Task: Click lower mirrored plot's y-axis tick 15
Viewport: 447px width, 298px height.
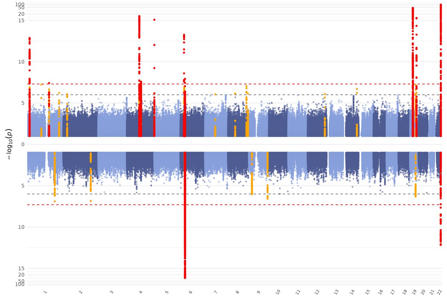Action: coord(21,269)
